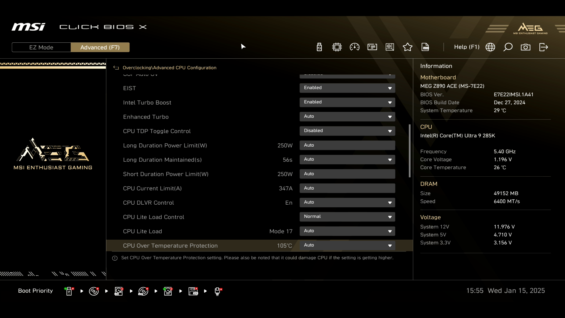Switch to EZ Mode tab
Screen dimensions: 565x318
click(x=41, y=47)
